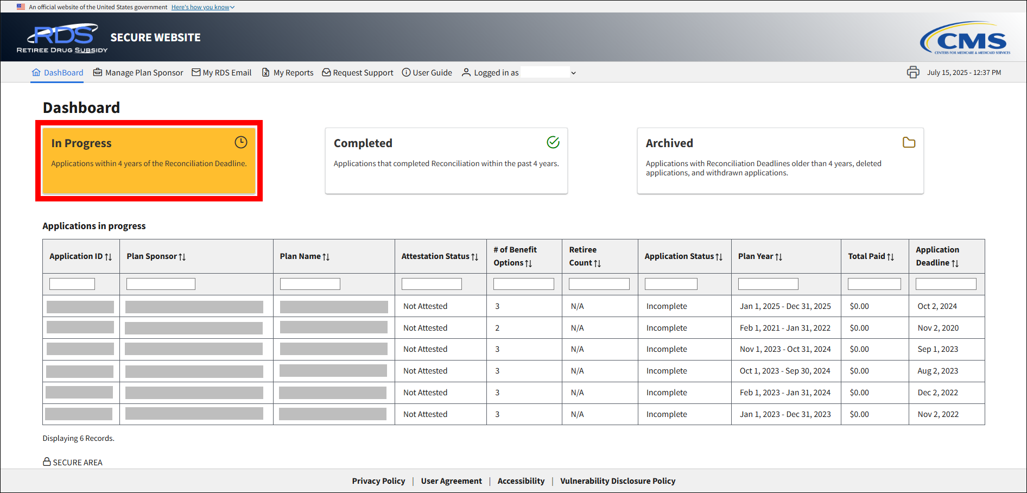Click the printer icon near the date
Image resolution: width=1027 pixels, height=493 pixels.
pyautogui.click(x=913, y=72)
